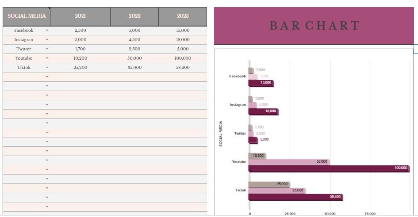Open the dropdown arrow beside Twitter
The height and width of the screenshot is (217, 418).
47,49
